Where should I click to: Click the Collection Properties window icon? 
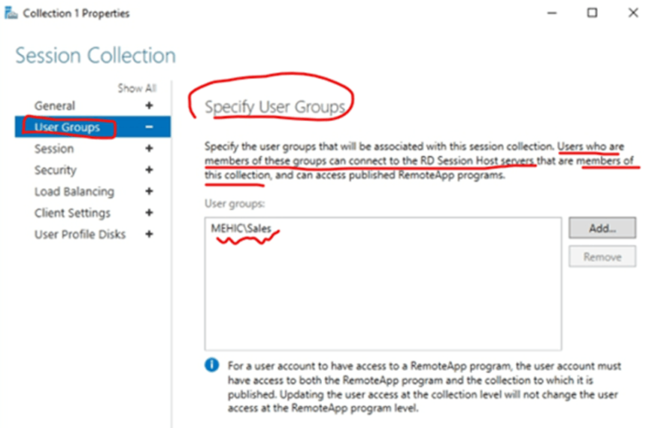(x=11, y=14)
